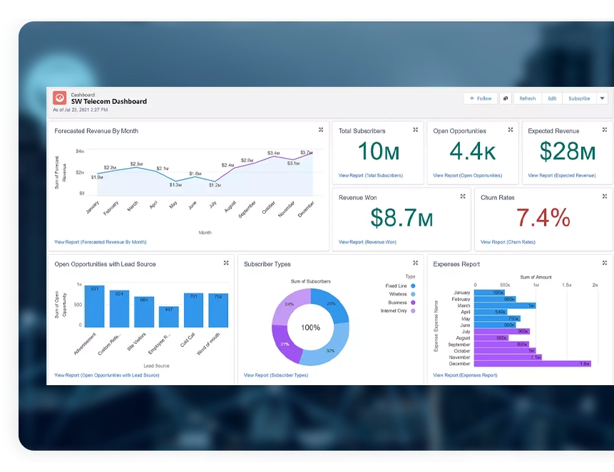Click the SW Telecom Dashboard logo icon
614x472 pixels.
click(60, 99)
